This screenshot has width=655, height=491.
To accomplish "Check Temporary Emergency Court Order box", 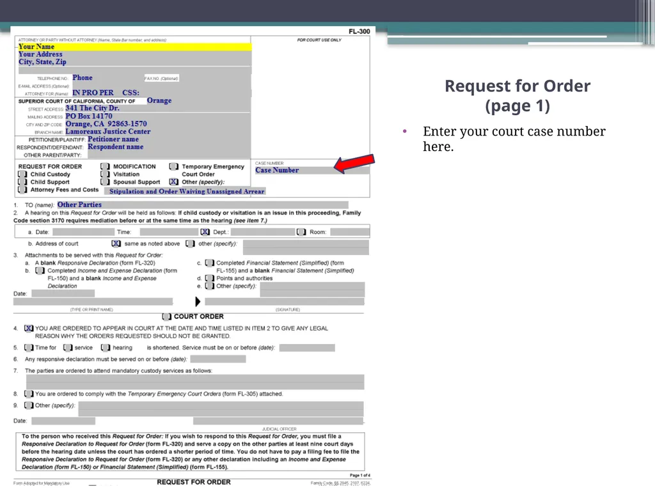I will pos(173,167).
